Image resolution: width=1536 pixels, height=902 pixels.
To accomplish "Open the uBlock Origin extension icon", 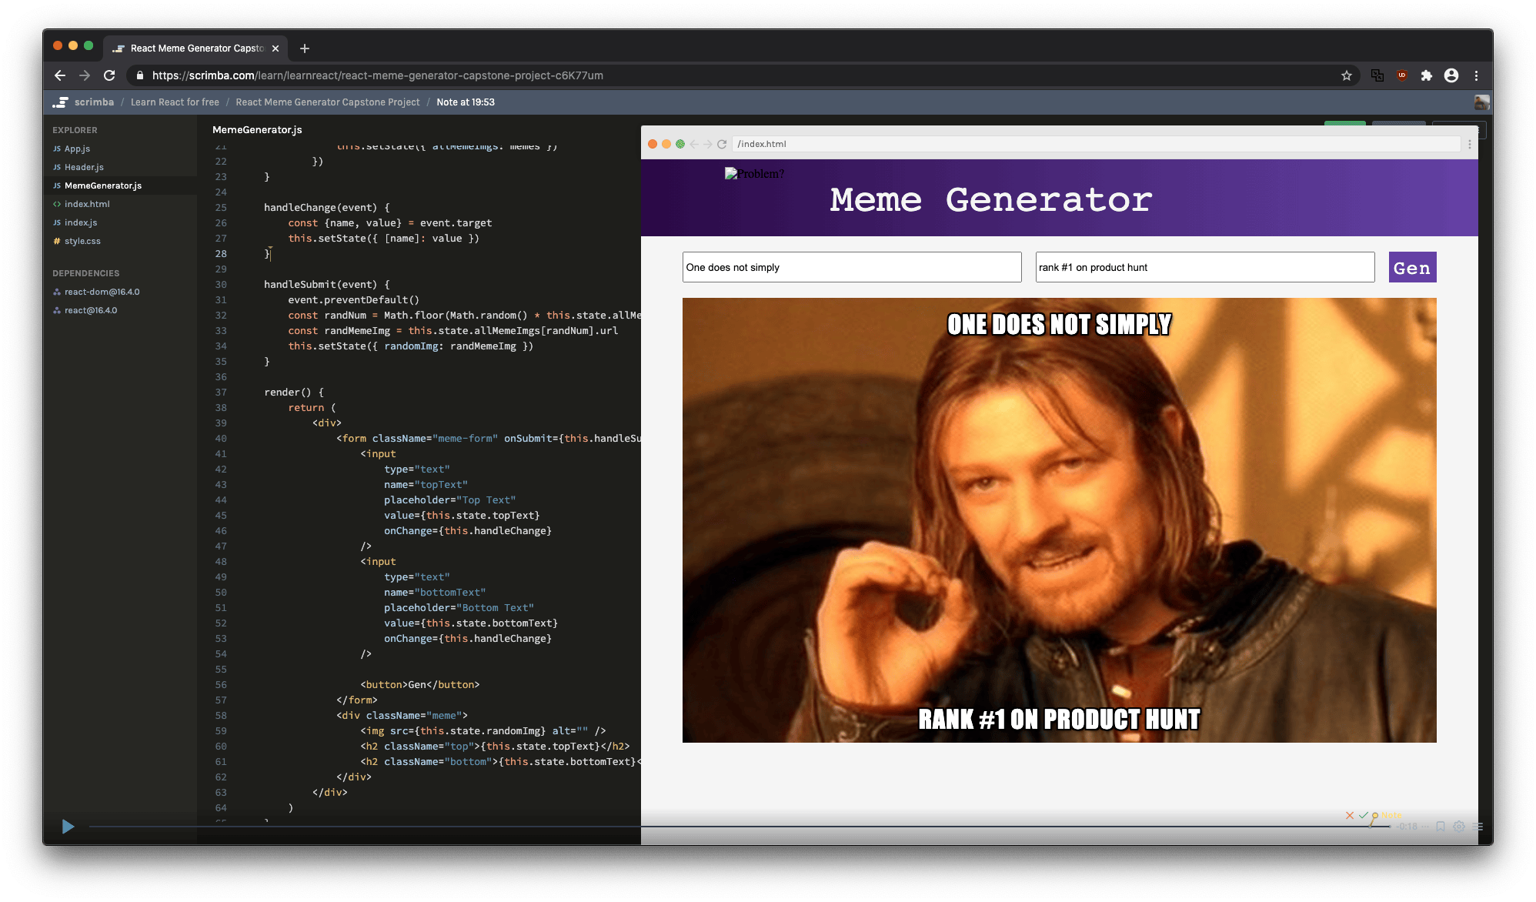I will (1402, 75).
